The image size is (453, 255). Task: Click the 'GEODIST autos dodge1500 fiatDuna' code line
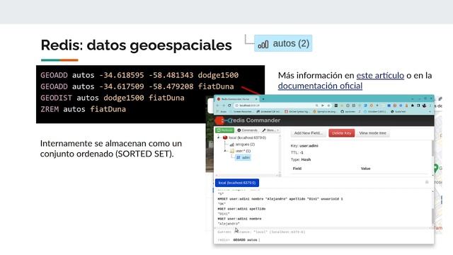tap(113, 98)
